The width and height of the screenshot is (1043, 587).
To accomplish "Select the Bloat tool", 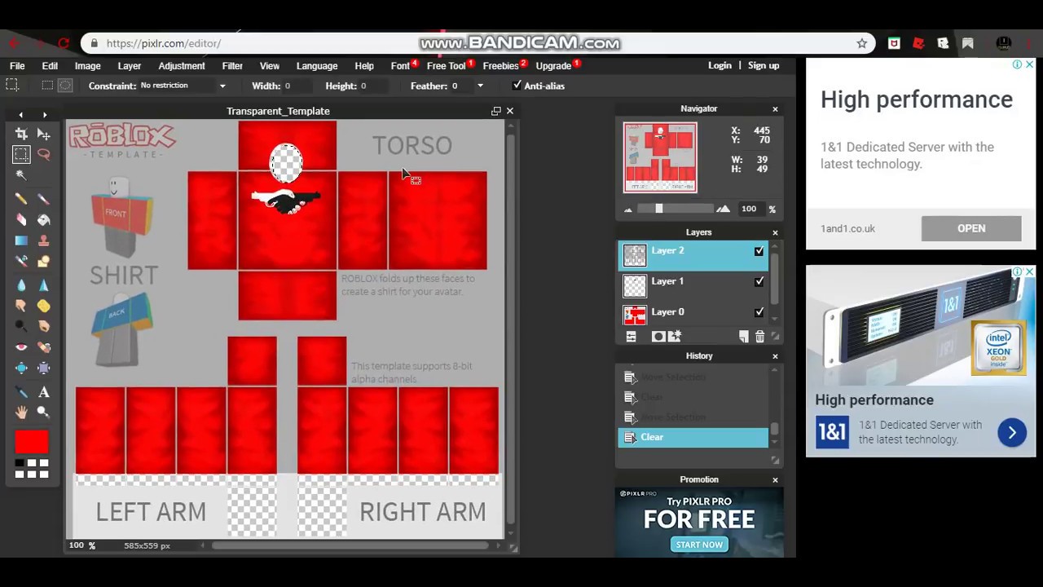I will (21, 368).
